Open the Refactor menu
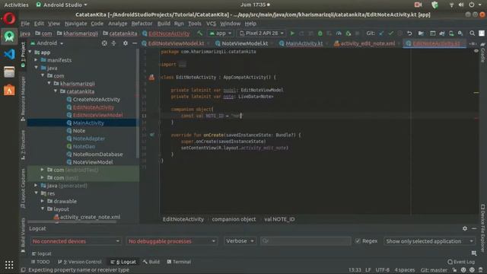 tap(142, 24)
